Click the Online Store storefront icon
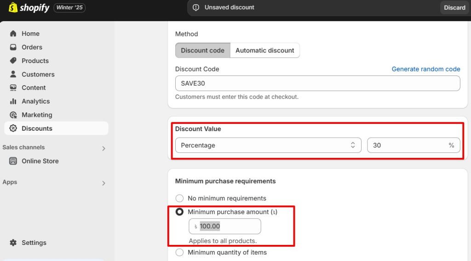The height and width of the screenshot is (261, 471). (13, 161)
